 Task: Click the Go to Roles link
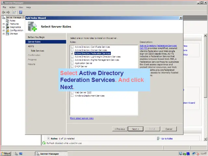coord(167,139)
